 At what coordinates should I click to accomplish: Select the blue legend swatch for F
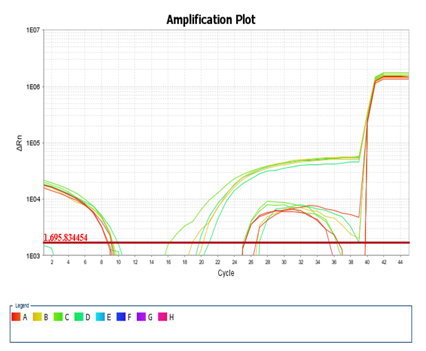[x=121, y=317]
